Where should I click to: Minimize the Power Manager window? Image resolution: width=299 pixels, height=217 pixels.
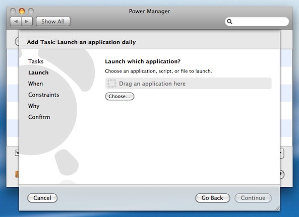[22, 11]
